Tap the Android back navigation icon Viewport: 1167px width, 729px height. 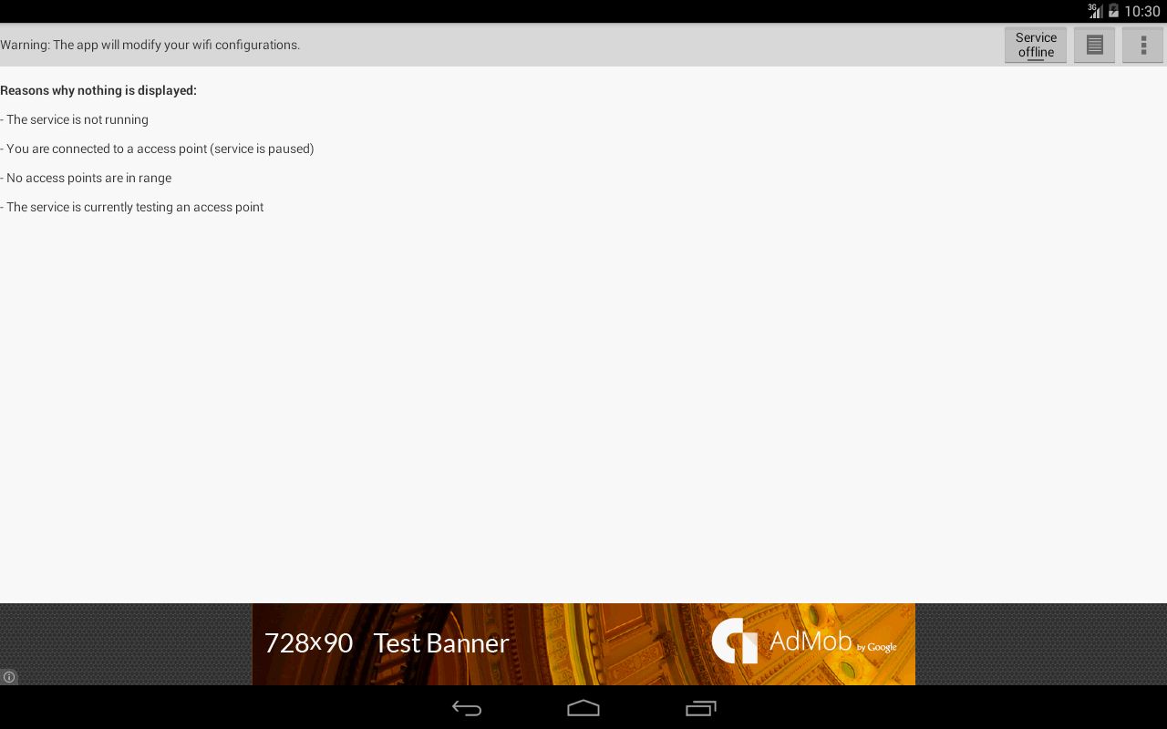(467, 708)
